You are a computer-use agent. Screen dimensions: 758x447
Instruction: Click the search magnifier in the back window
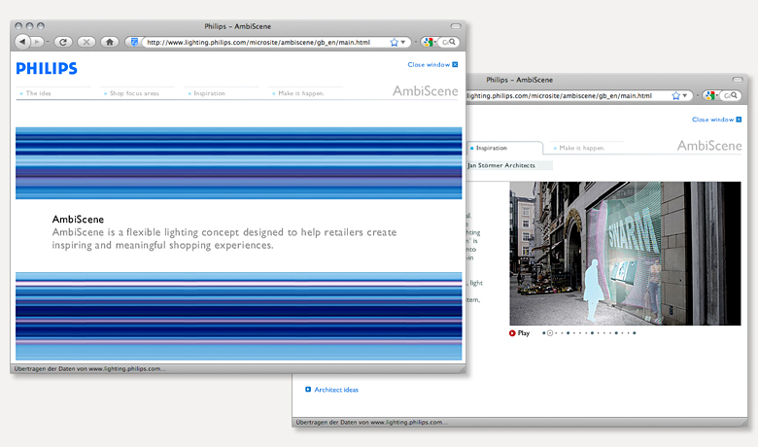click(x=734, y=95)
